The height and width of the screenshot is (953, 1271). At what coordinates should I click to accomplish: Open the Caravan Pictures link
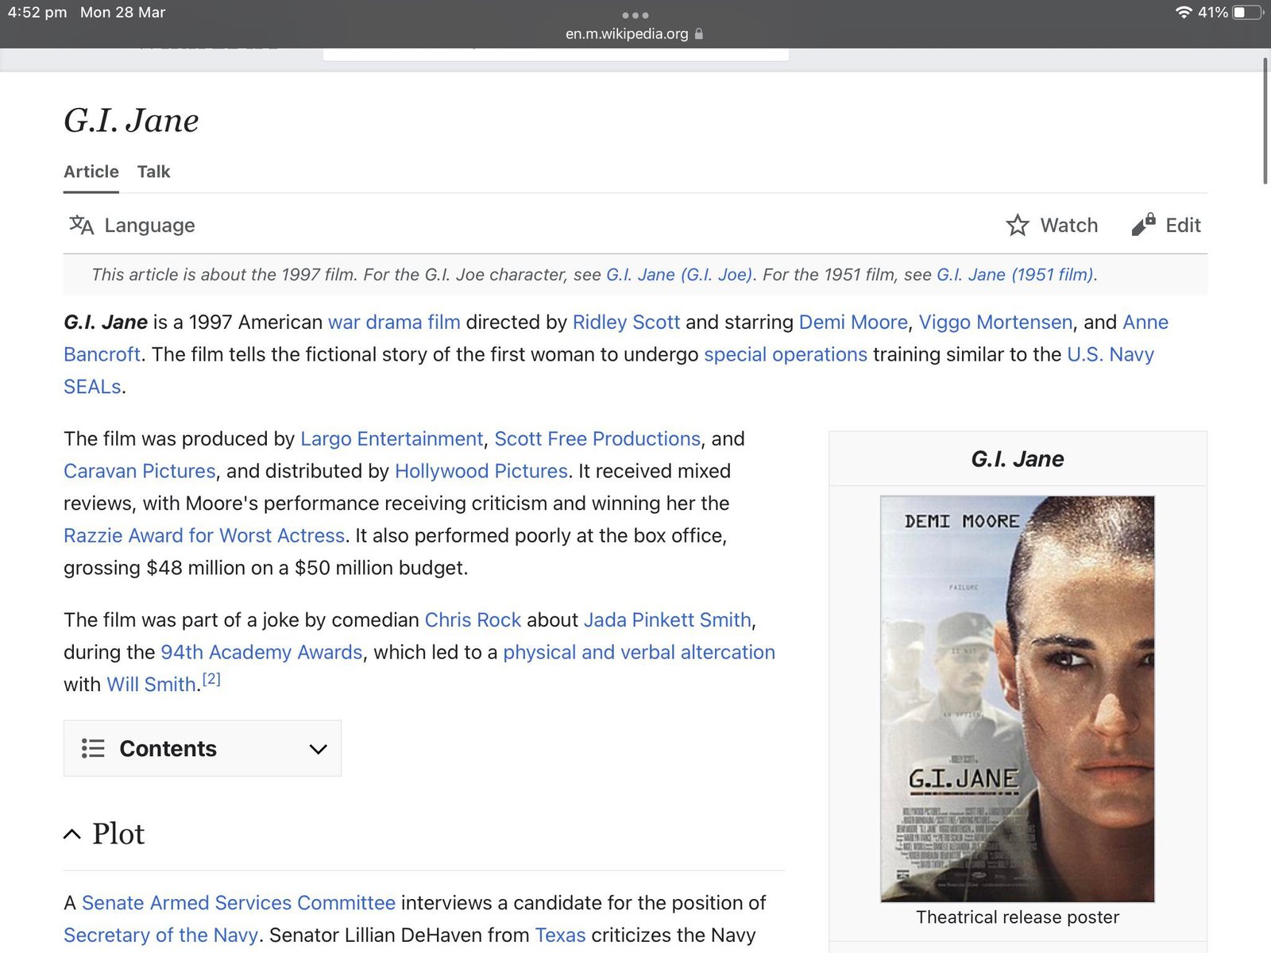[140, 472]
